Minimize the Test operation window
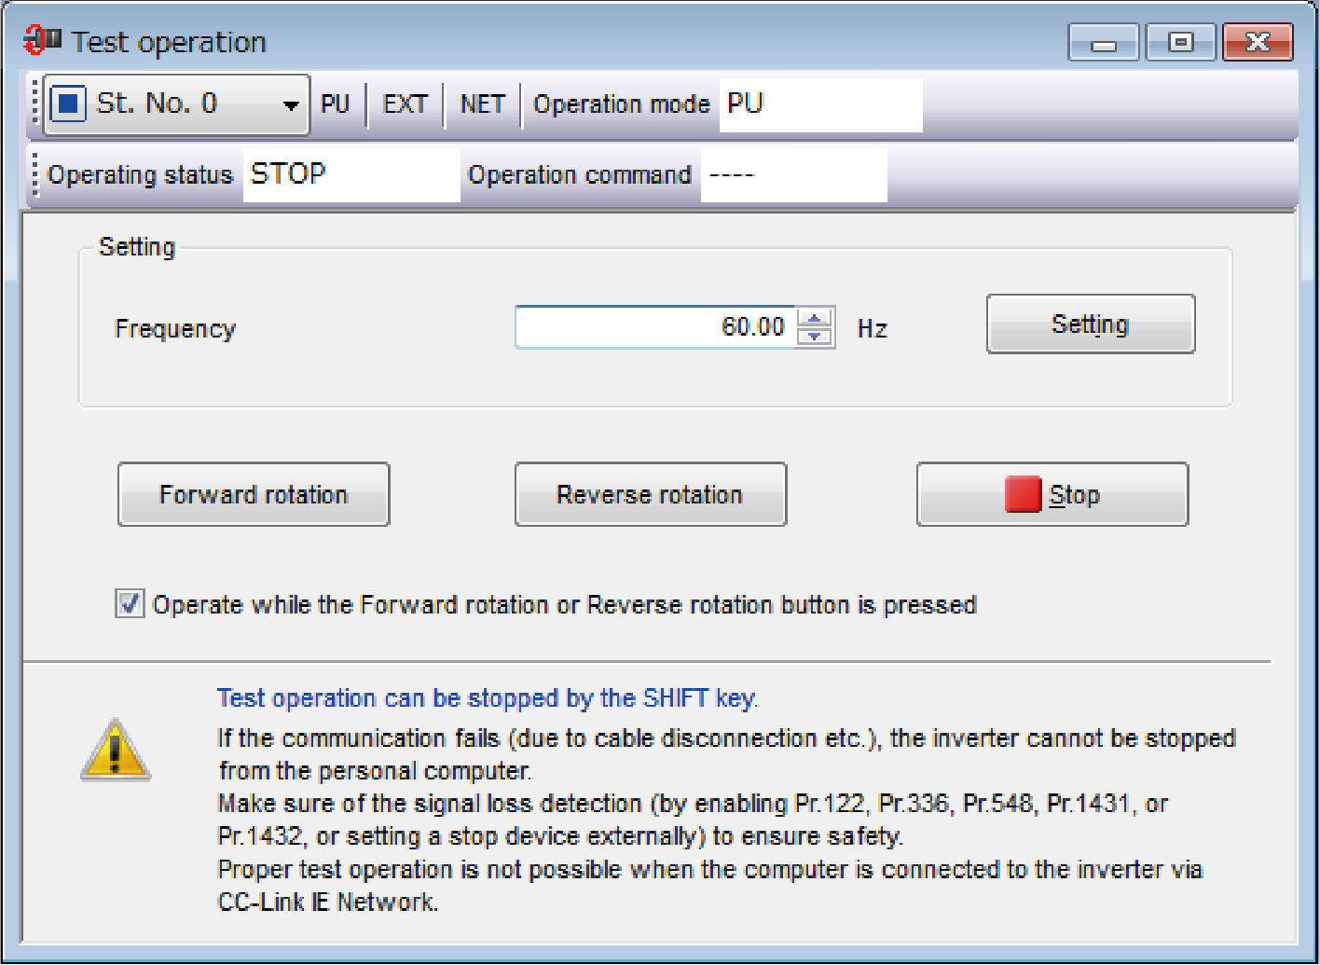The image size is (1320, 965). point(1104,43)
